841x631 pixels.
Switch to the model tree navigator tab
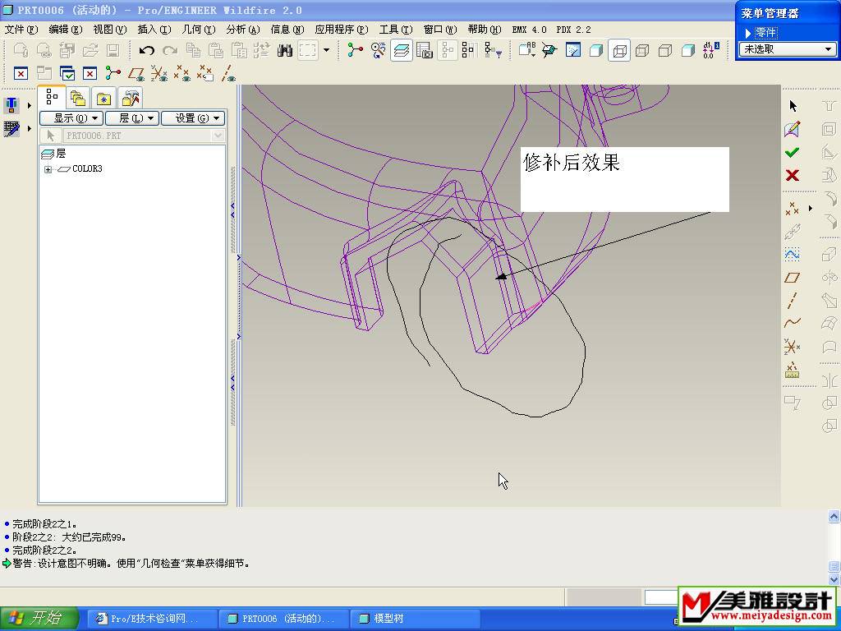(x=52, y=97)
